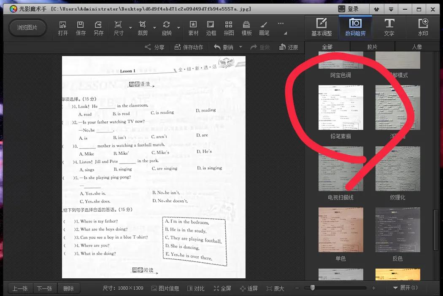Expand the 展开(1) panel
443x296 pixels.
tap(405, 288)
